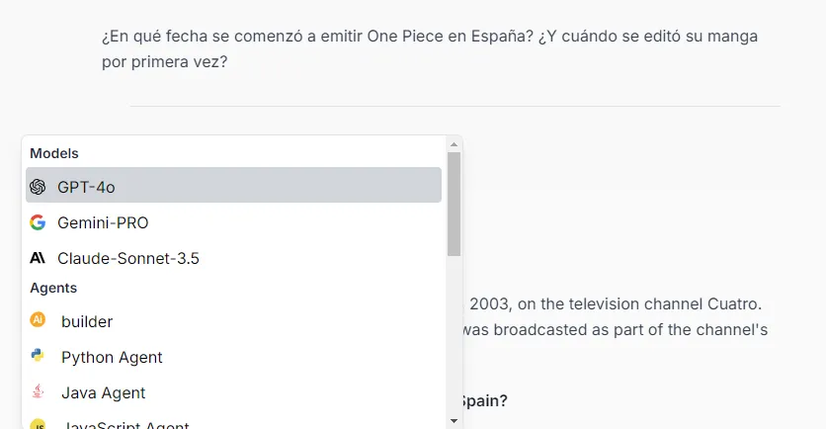826x429 pixels.
Task: Click the Java logo icon
Action: [x=38, y=391]
